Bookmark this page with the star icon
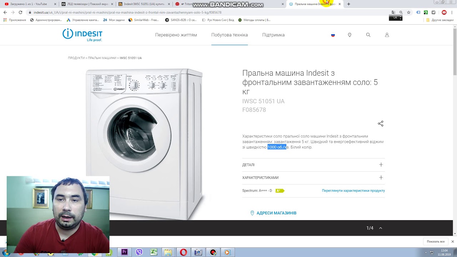This screenshot has width=457, height=257. pyautogui.click(x=408, y=12)
